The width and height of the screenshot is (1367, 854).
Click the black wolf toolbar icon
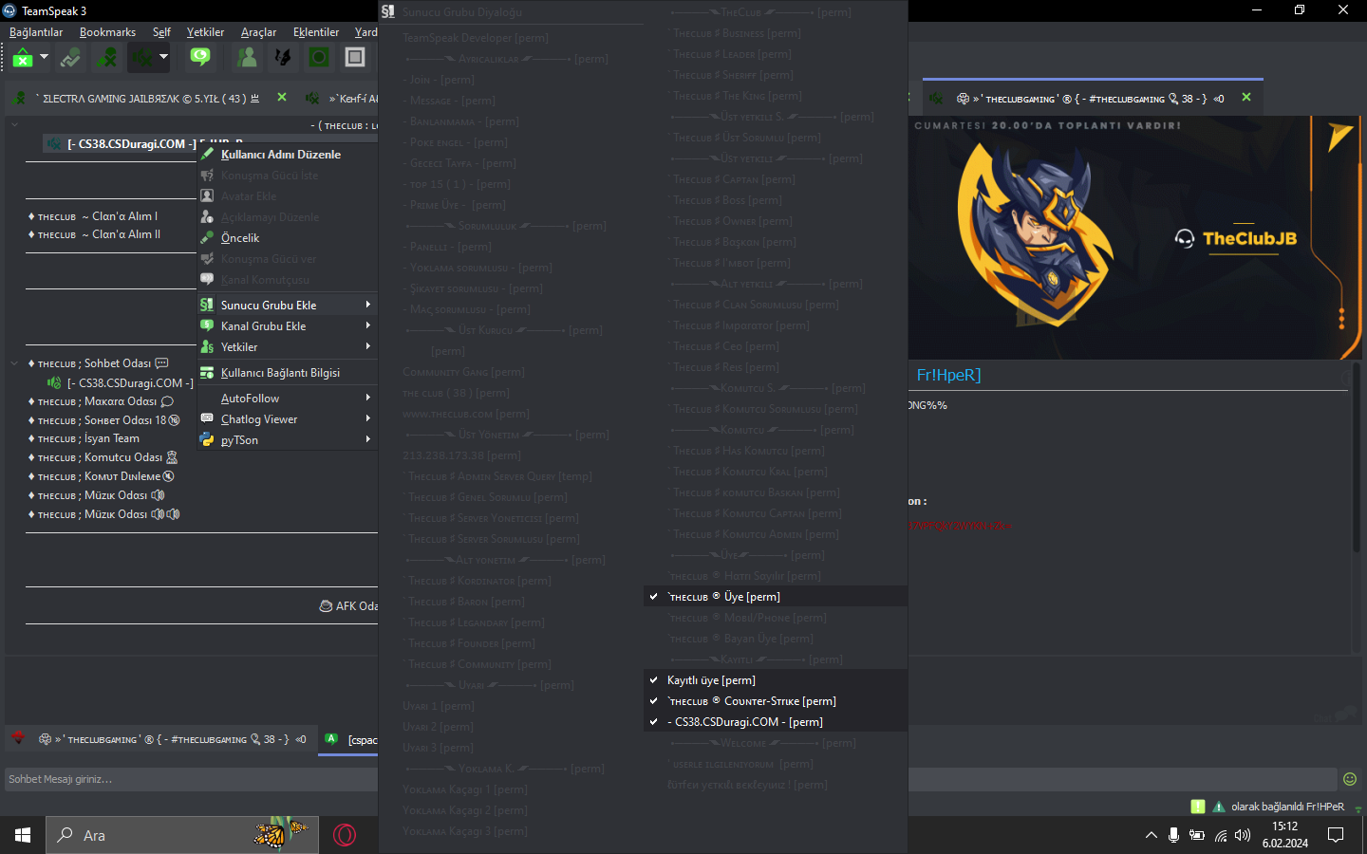coord(283,58)
